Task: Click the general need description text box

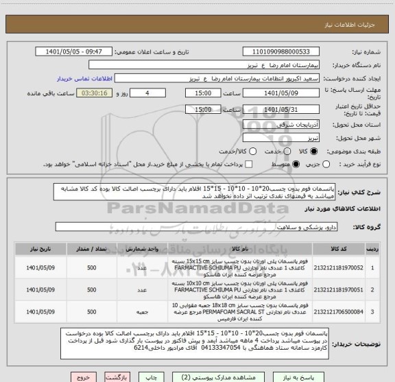Action: coord(195,192)
